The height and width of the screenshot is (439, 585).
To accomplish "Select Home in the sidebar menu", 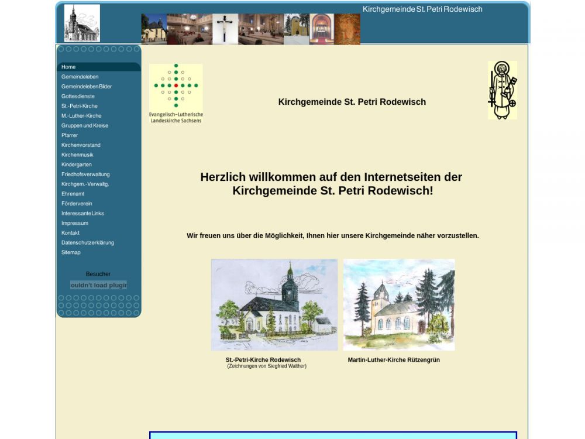I will [68, 67].
